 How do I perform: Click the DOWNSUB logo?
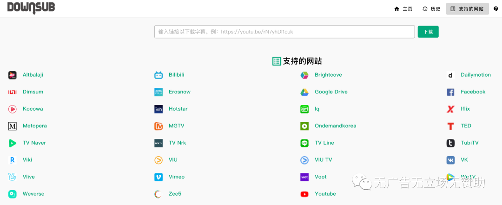pyautogui.click(x=31, y=8)
